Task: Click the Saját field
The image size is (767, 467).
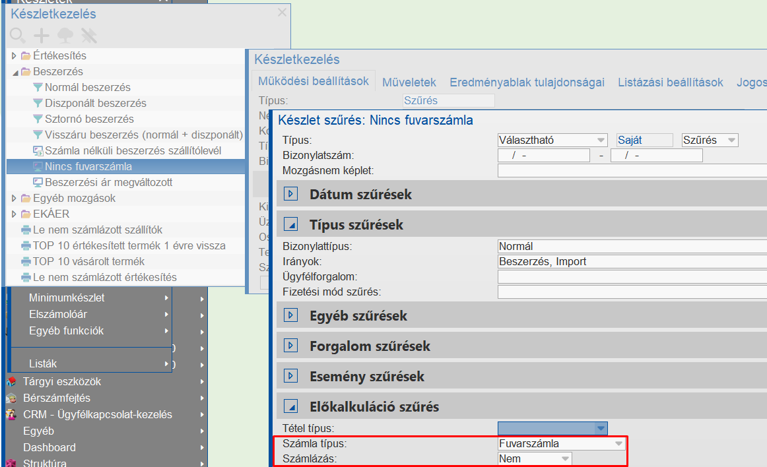Action: [x=644, y=140]
